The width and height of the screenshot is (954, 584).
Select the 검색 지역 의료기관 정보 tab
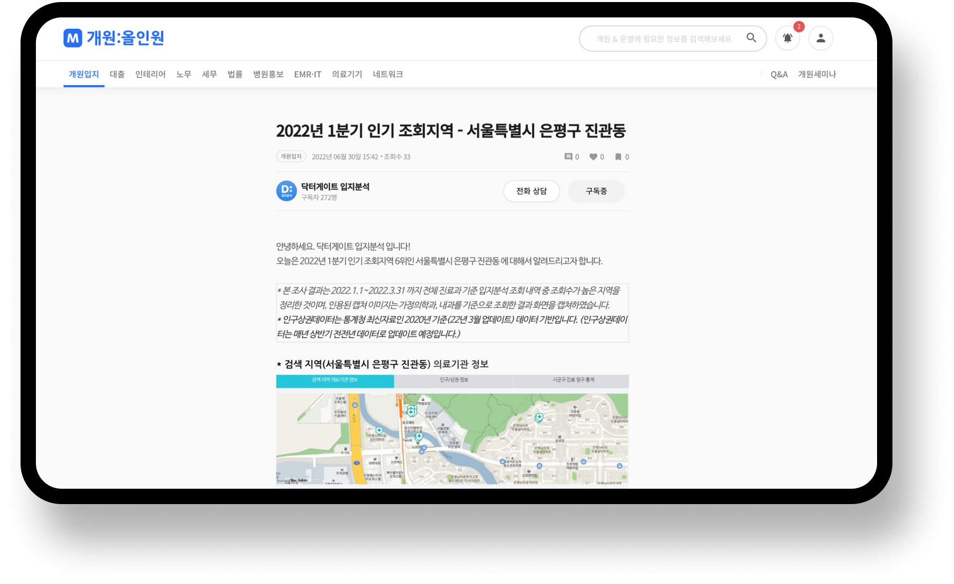pyautogui.click(x=335, y=381)
